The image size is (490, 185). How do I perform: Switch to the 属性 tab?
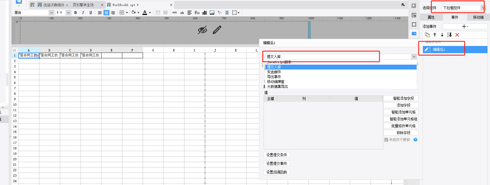pyautogui.click(x=431, y=17)
